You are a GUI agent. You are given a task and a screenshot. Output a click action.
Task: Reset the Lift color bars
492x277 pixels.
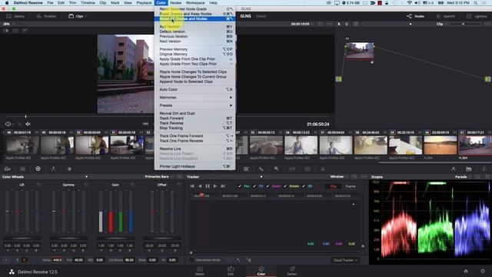(39, 185)
